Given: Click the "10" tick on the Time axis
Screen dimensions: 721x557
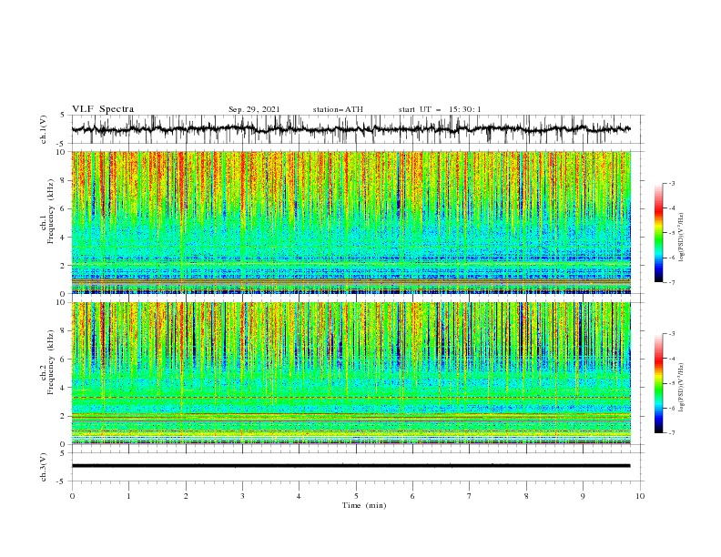Looking at the screenshot, I should [x=640, y=496].
